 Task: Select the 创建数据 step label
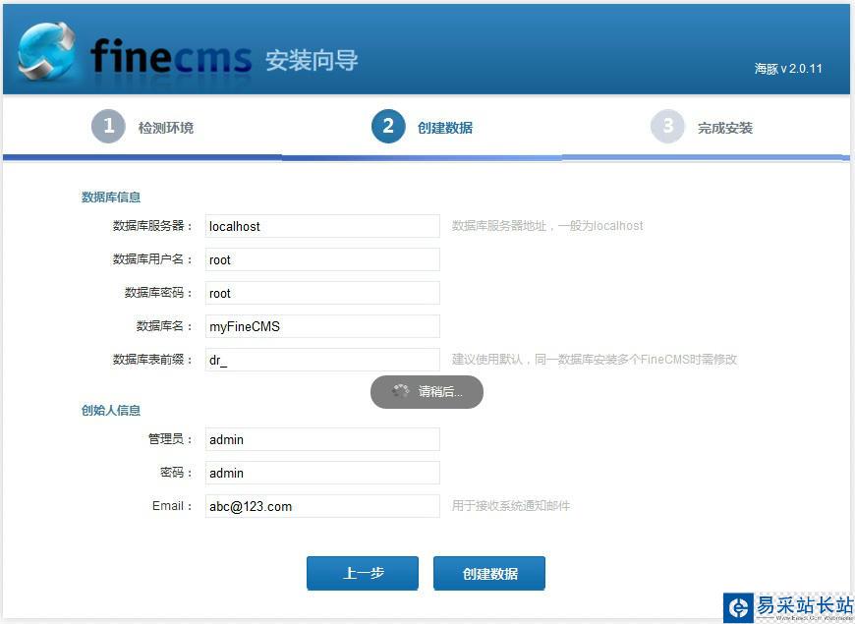pyautogui.click(x=445, y=128)
